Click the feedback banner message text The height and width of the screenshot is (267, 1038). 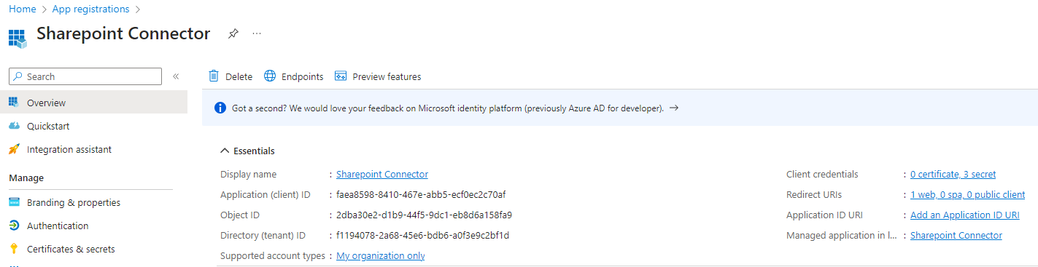coord(448,108)
